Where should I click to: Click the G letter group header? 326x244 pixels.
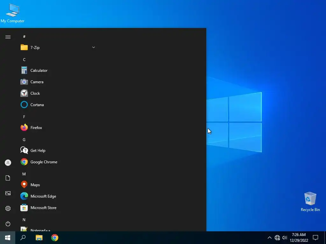[24, 140]
